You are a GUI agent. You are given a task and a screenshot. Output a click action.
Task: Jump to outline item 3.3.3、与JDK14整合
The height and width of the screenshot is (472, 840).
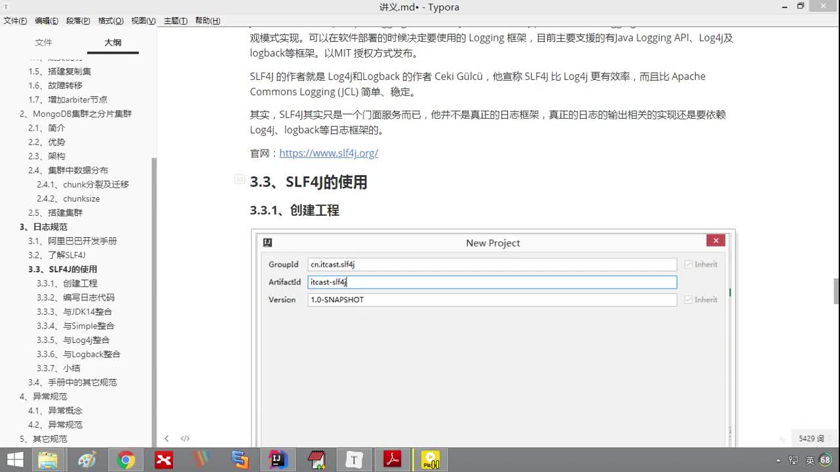click(x=74, y=312)
